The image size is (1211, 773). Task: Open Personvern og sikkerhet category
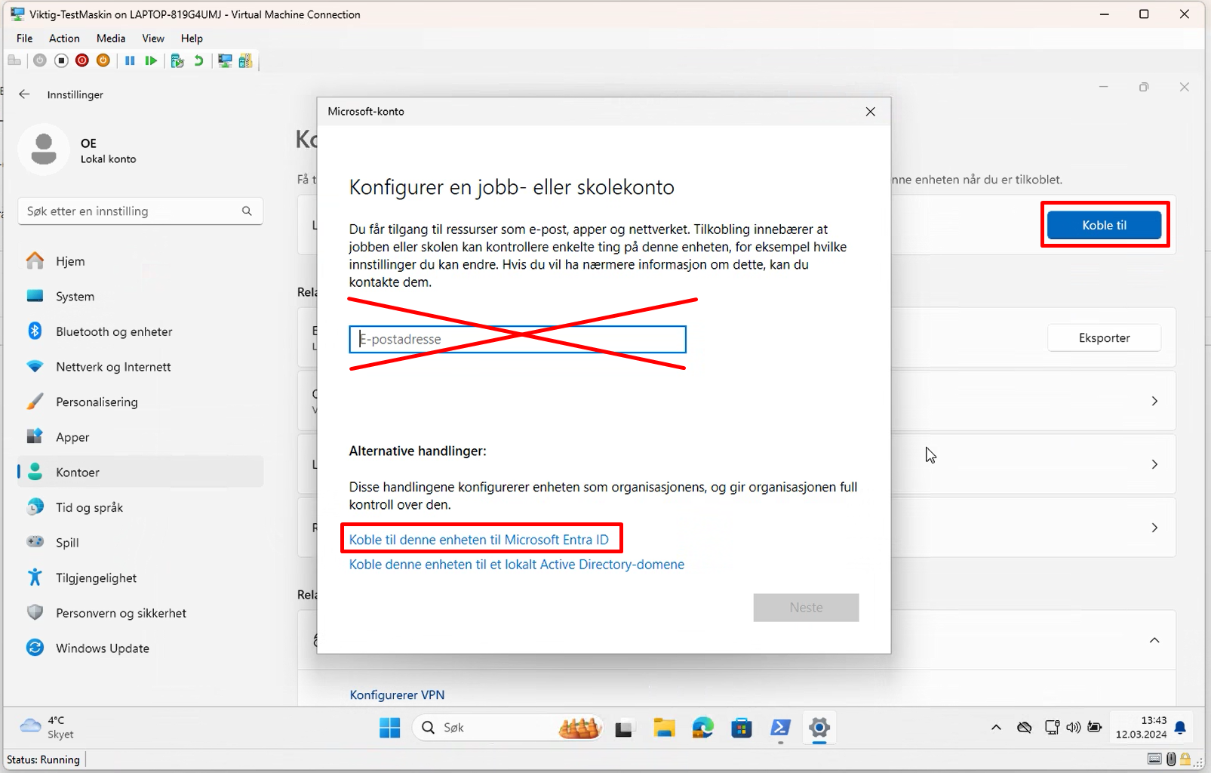click(140, 613)
